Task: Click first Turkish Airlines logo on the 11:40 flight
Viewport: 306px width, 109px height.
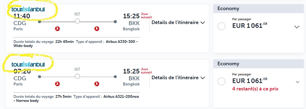Action: [x=57, y=29]
